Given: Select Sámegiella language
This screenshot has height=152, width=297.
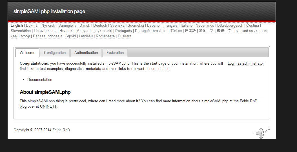Looking at the screenshot, I should point(67,26).
